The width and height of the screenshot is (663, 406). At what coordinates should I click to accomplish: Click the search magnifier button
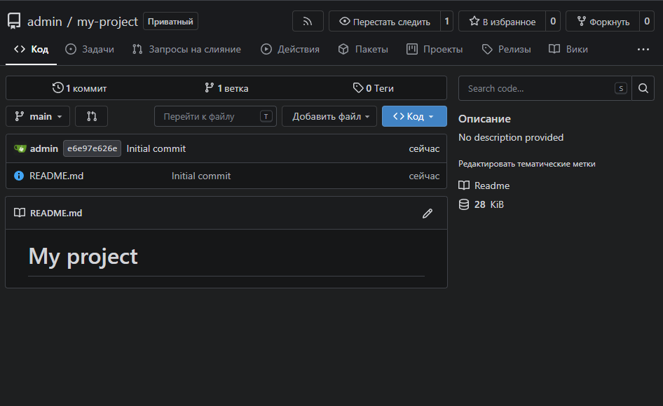pos(643,88)
